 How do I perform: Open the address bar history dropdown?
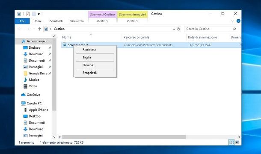pos(174,29)
